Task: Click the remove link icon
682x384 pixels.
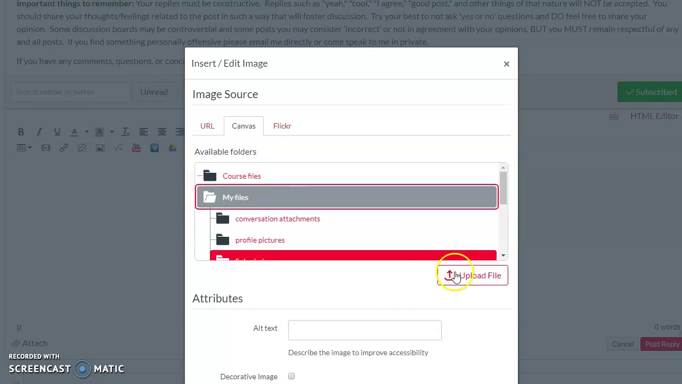Action: click(82, 148)
